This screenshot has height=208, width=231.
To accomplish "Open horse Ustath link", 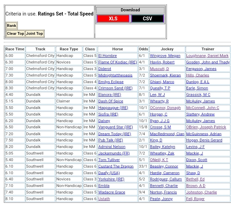I will coord(104,199).
